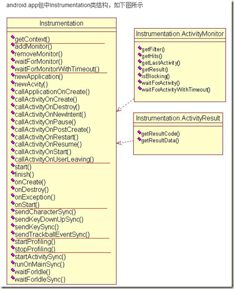Select the diamond icon next to getResultData()

pyautogui.click(x=139, y=139)
